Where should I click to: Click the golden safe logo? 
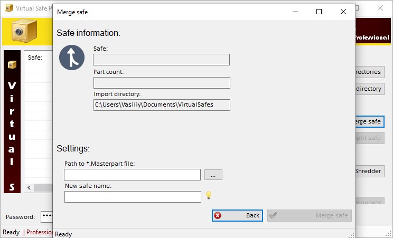(x=22, y=32)
